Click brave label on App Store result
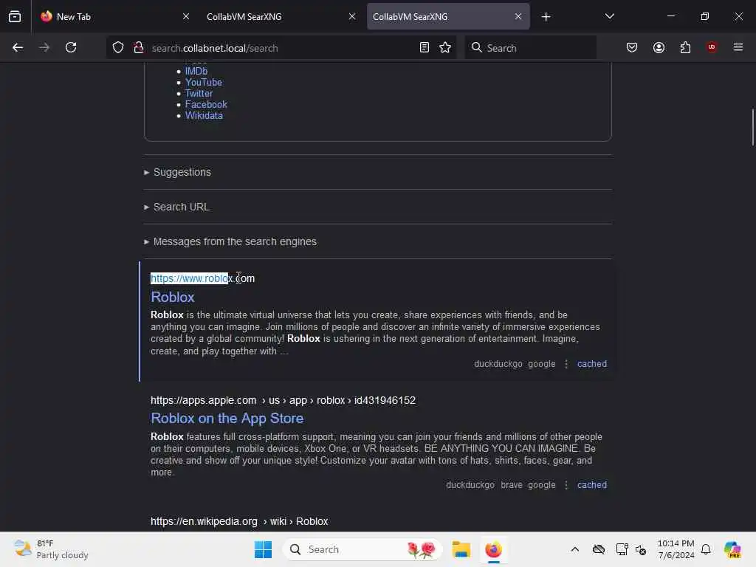The height and width of the screenshot is (567, 756). 512,485
